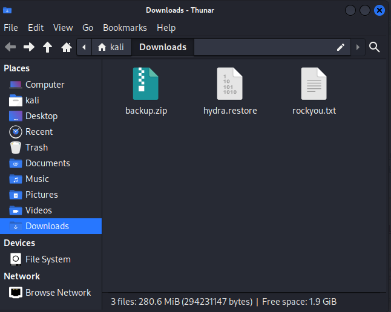Open the backup.zip archive icon
Viewport: 391px width, 312px height.
146,83
